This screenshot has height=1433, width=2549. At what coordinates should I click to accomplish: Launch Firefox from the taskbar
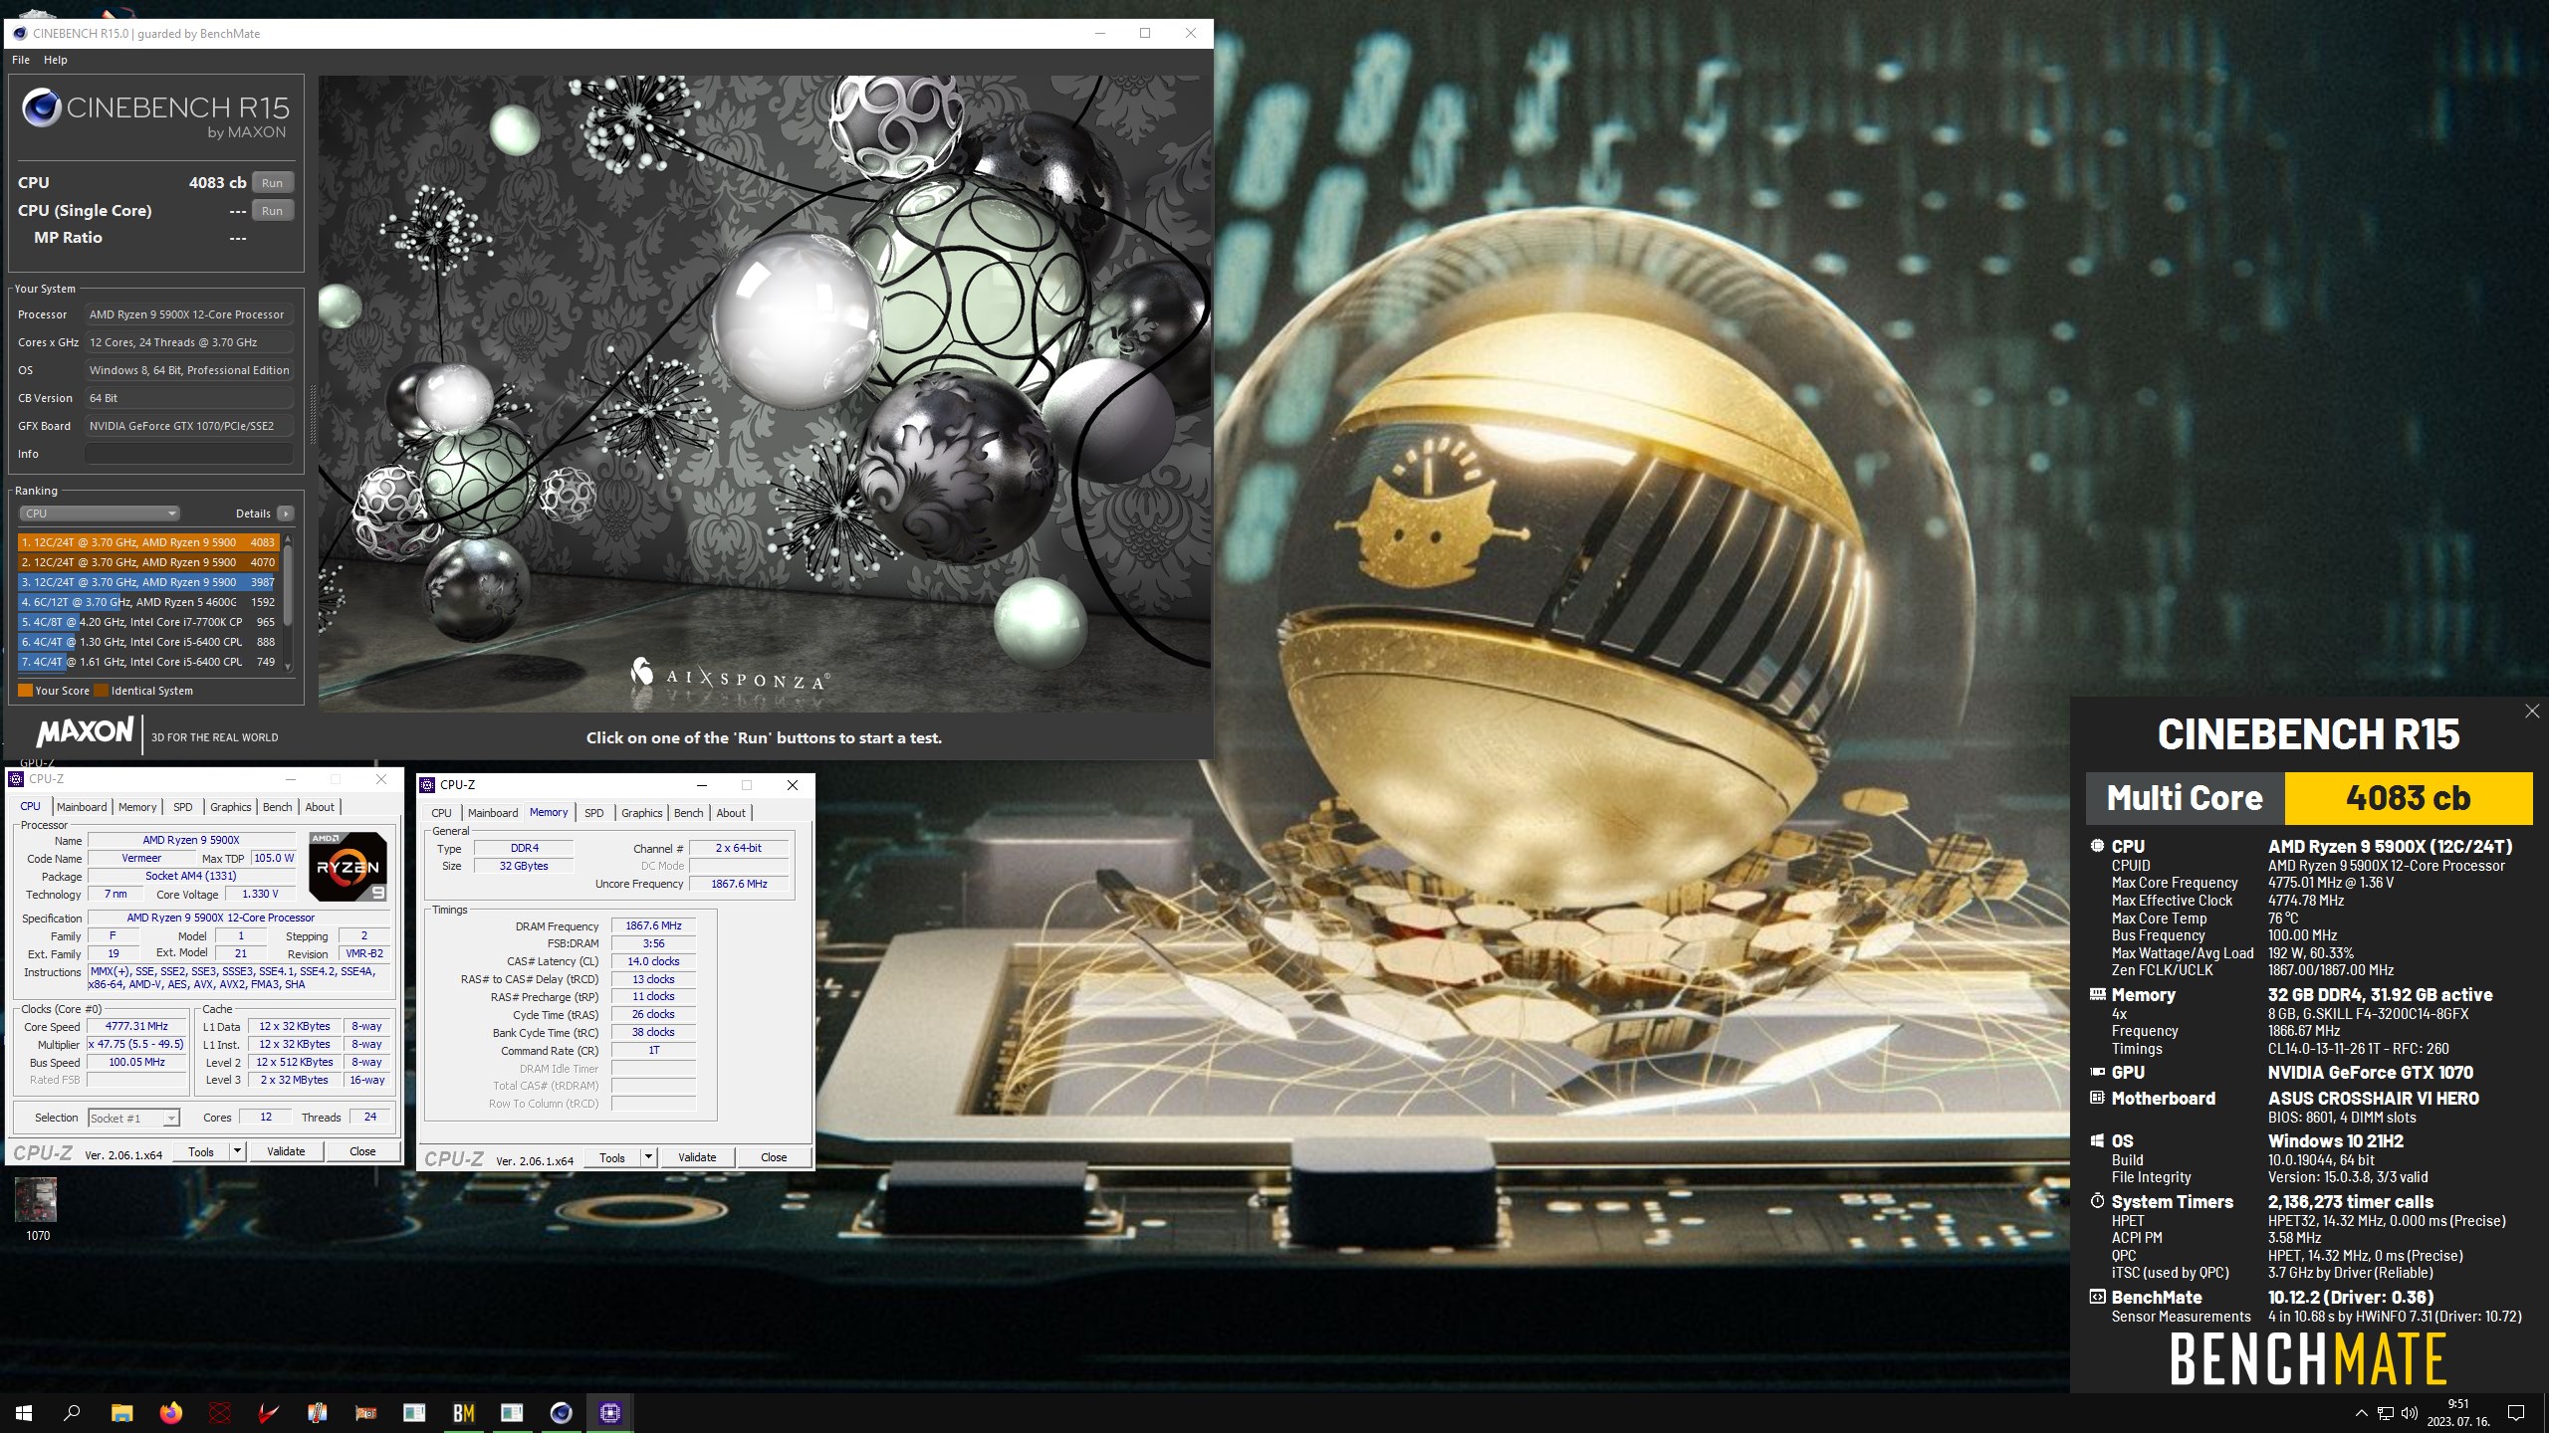pyautogui.click(x=170, y=1412)
